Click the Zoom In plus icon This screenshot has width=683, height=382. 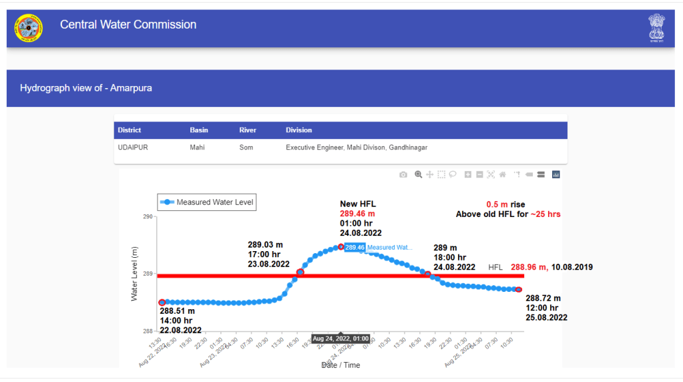pos(468,174)
